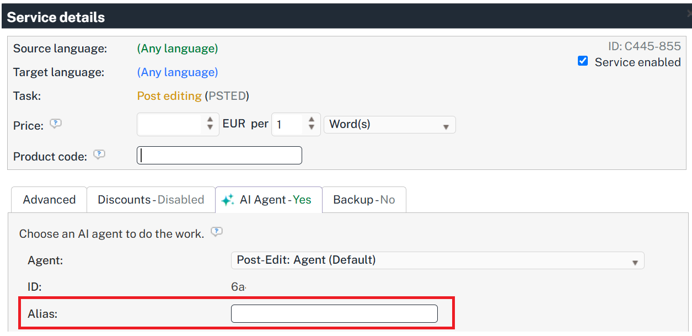Increase the per-quantity value up arrow
The width and height of the screenshot is (692, 336).
click(312, 120)
